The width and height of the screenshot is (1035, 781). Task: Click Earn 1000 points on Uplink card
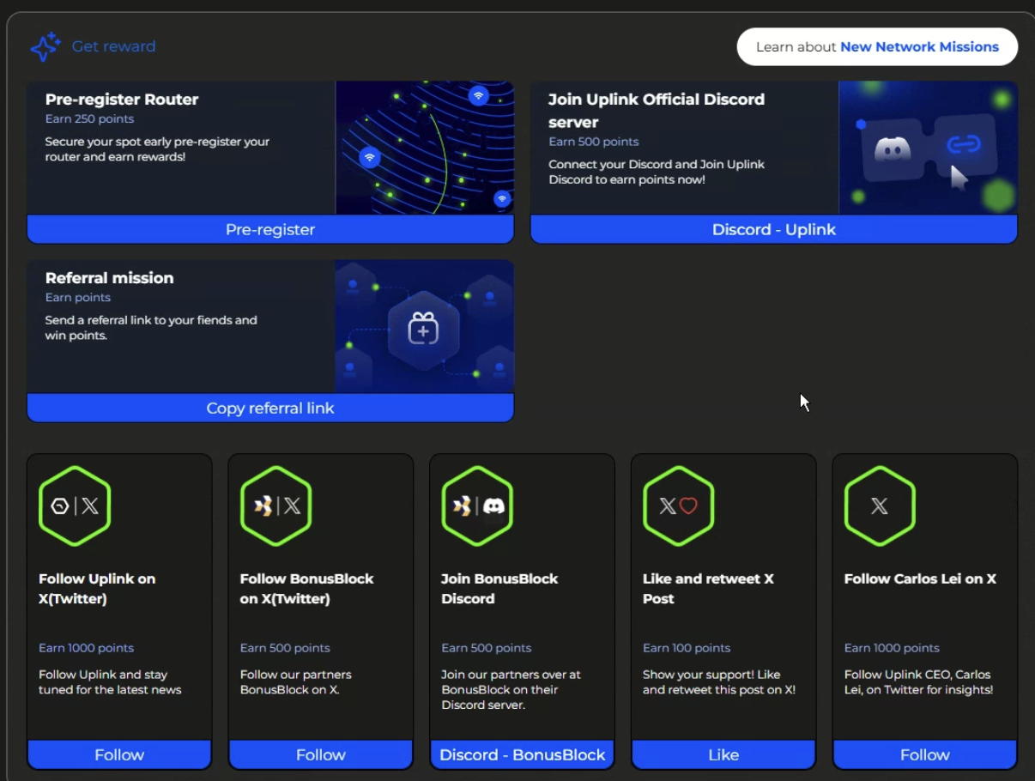click(87, 648)
